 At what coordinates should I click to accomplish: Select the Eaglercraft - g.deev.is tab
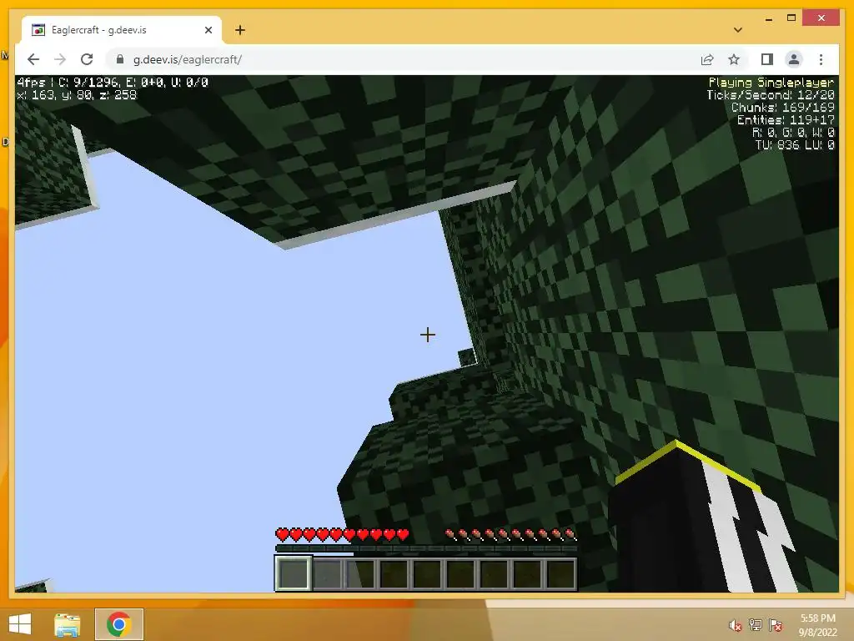[122, 30]
